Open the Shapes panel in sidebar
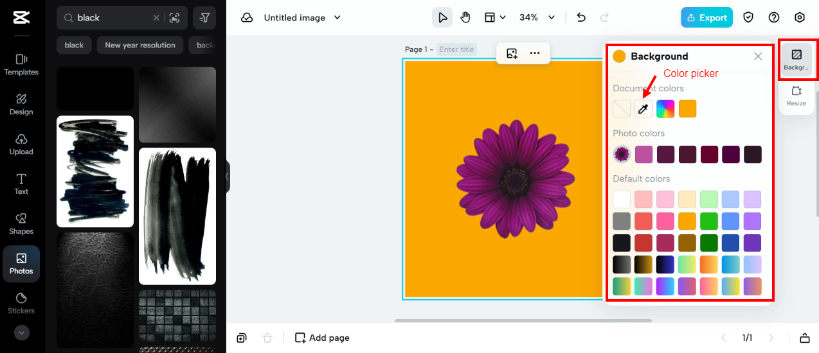The width and height of the screenshot is (819, 353). point(21,223)
